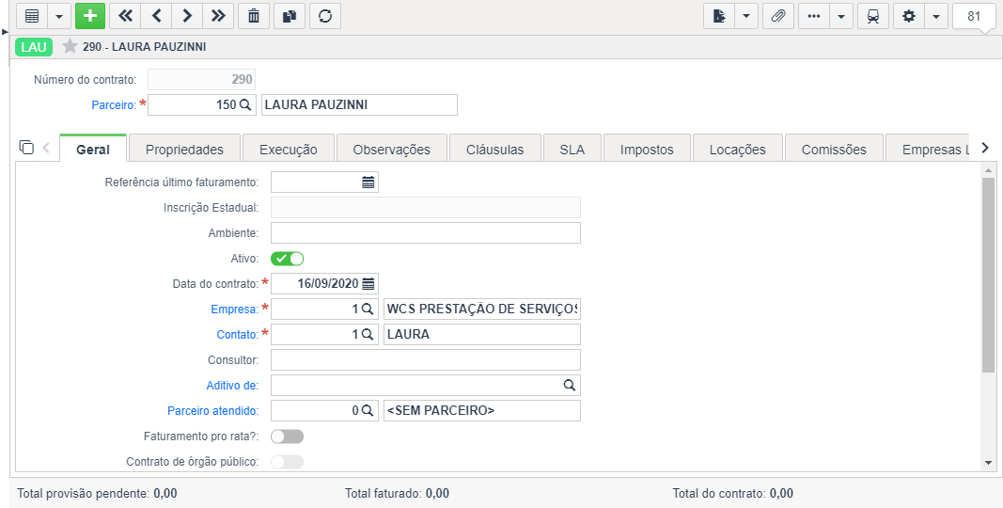The width and height of the screenshot is (1003, 508).
Task: Click the WCS PRESTAÇÃO DE SERVIÇOS field
Action: [x=482, y=309]
